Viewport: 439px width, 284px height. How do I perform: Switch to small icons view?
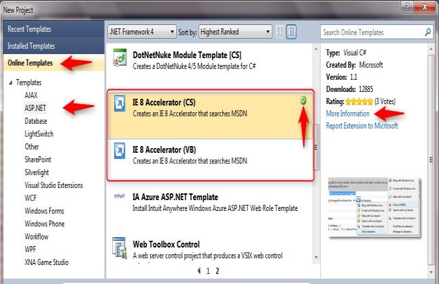point(280,32)
